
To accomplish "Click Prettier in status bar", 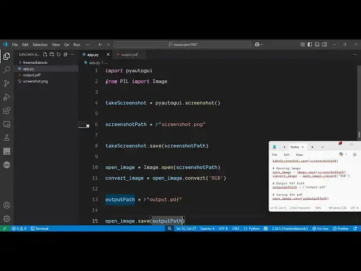I will click(x=341, y=228).
